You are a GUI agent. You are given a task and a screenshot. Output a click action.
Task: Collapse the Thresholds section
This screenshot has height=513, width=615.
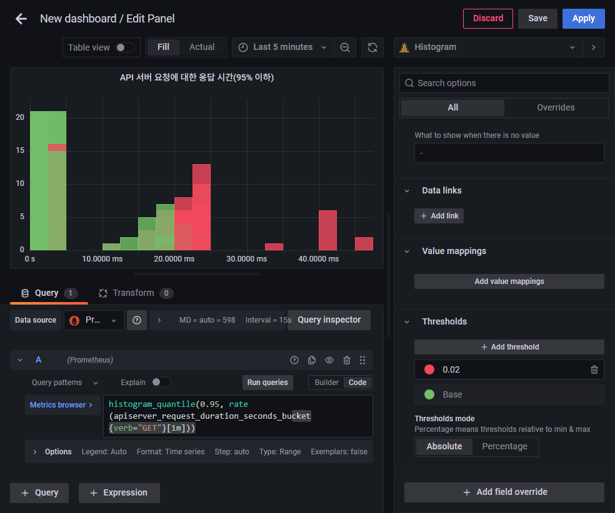(x=407, y=322)
